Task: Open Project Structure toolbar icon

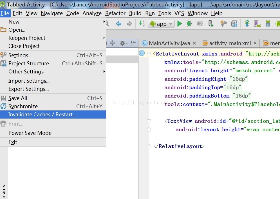Action: 234,24
